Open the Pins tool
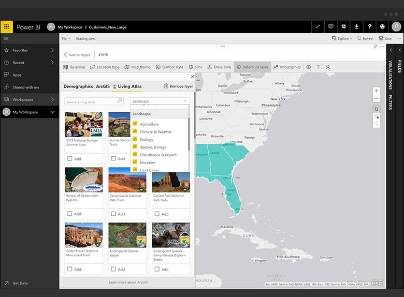This screenshot has width=404, height=297. 195,67
